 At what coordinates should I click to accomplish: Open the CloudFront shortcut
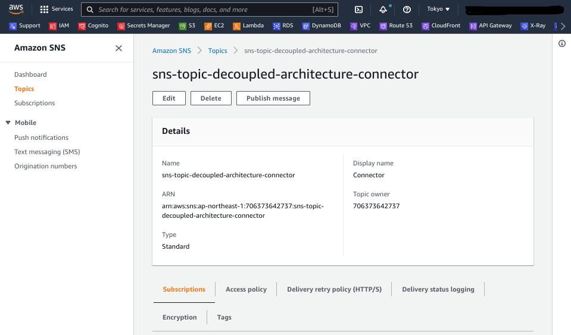pos(441,26)
